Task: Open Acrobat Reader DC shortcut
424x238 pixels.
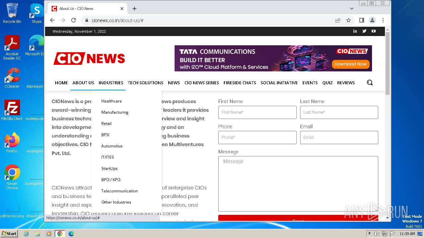Action: click(12, 48)
